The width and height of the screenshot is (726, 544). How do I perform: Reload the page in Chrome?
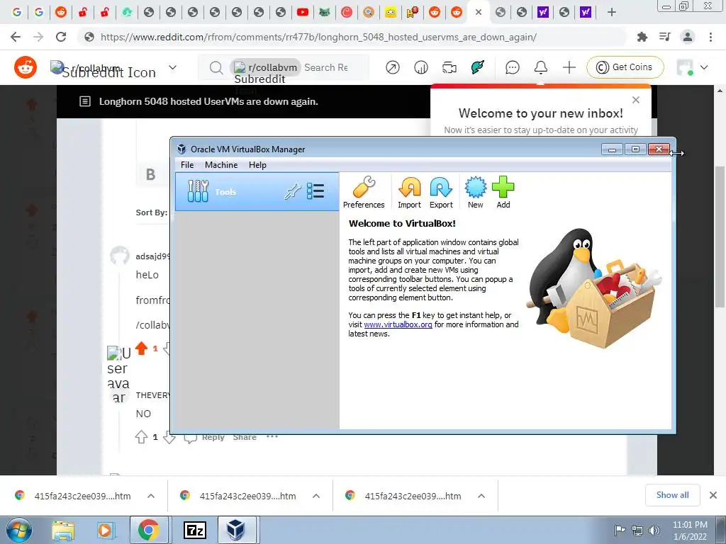(61, 37)
